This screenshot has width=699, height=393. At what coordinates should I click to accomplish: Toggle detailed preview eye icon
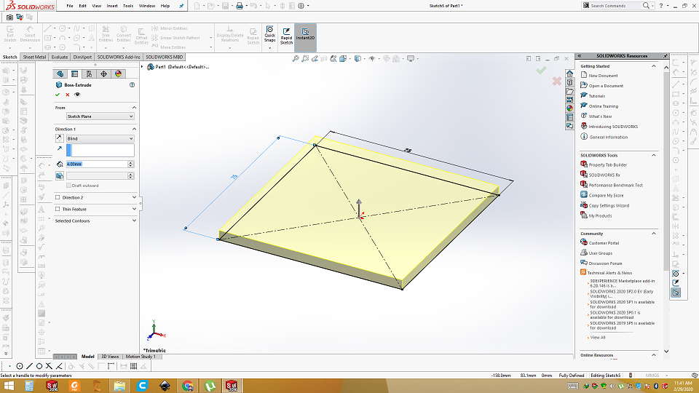pos(77,95)
